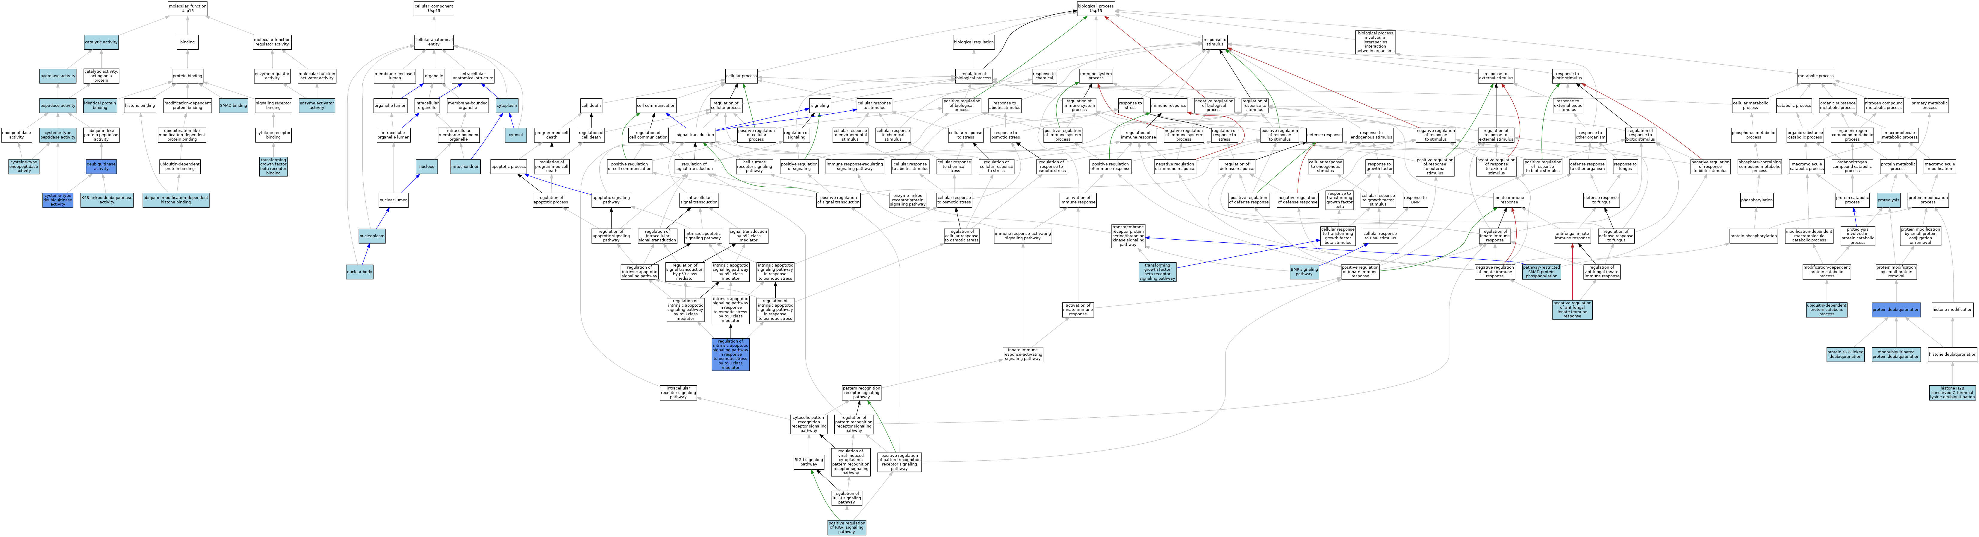The image size is (1979, 537).
Task: Click the mitochondrion node
Action: 466,166
